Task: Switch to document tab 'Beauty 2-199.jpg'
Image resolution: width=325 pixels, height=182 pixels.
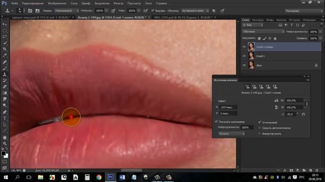Action: point(112,17)
